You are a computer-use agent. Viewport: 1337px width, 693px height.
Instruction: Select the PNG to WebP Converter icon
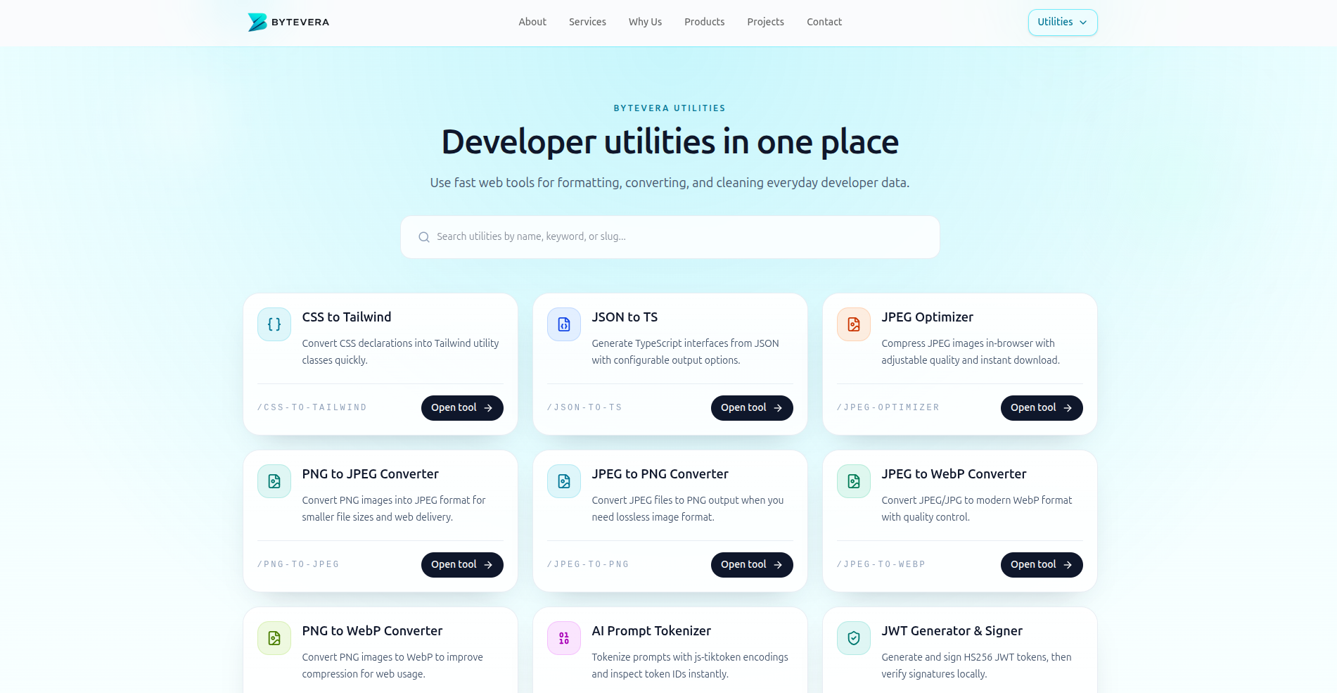click(x=274, y=638)
